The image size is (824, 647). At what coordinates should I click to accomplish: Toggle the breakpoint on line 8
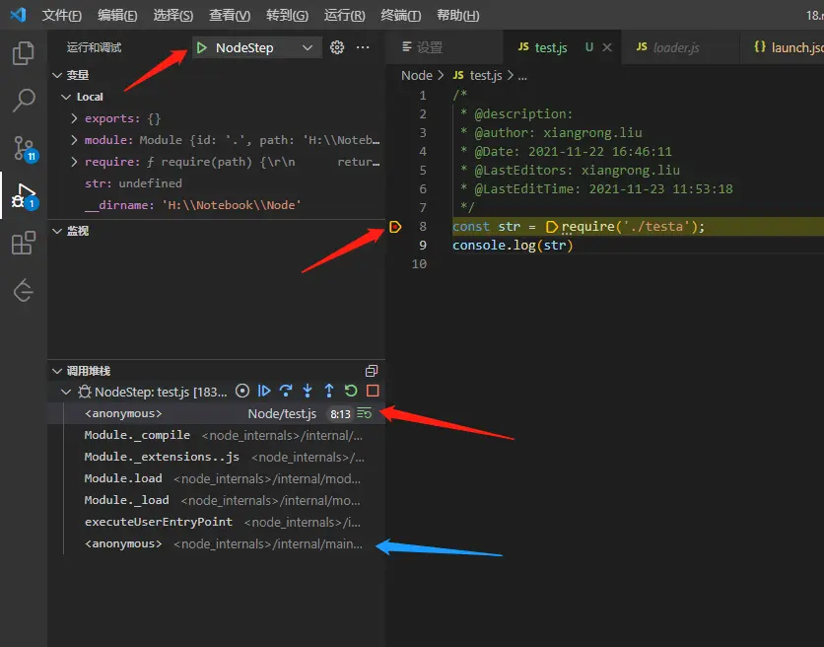[395, 227]
